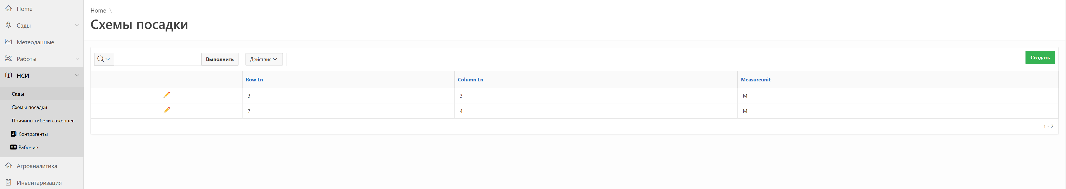1066x189 pixels.
Task: Click the Контрагенты contact book icon
Action: click(13, 134)
